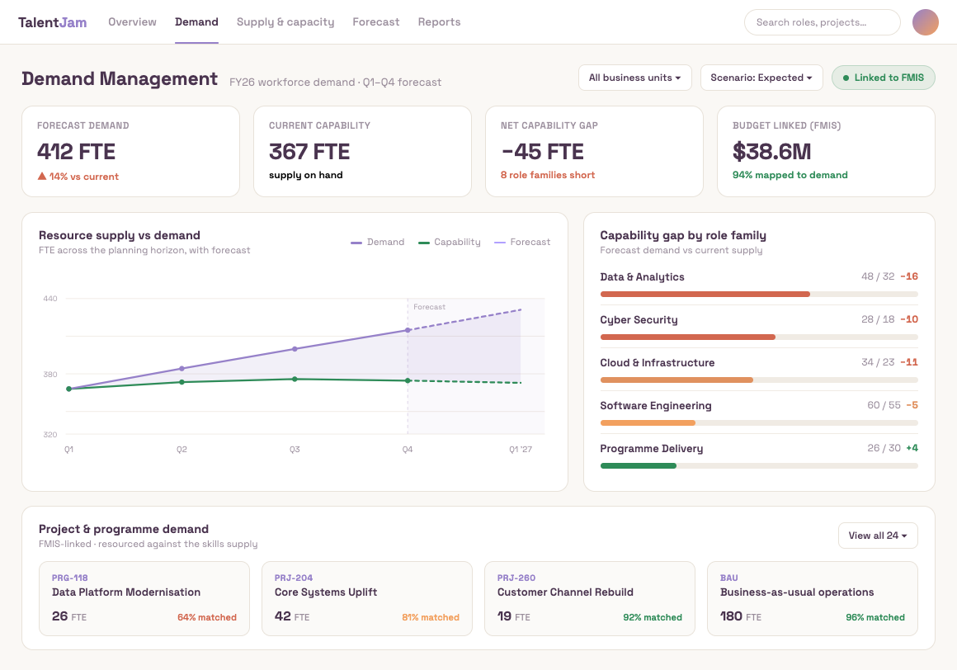
Task: Click the Linked to FMIS badge
Action: [883, 78]
